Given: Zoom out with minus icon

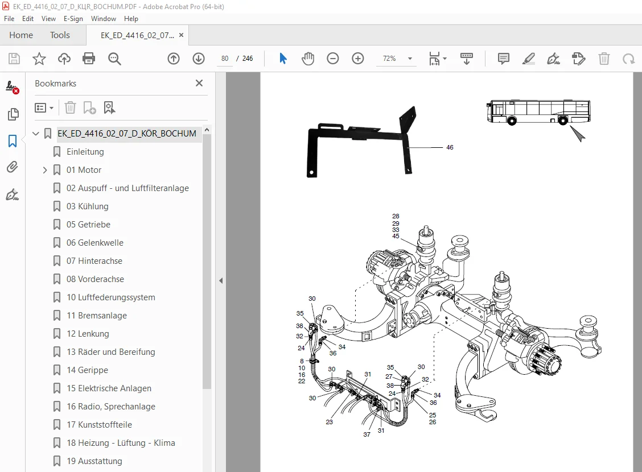Looking at the screenshot, I should 333,59.
